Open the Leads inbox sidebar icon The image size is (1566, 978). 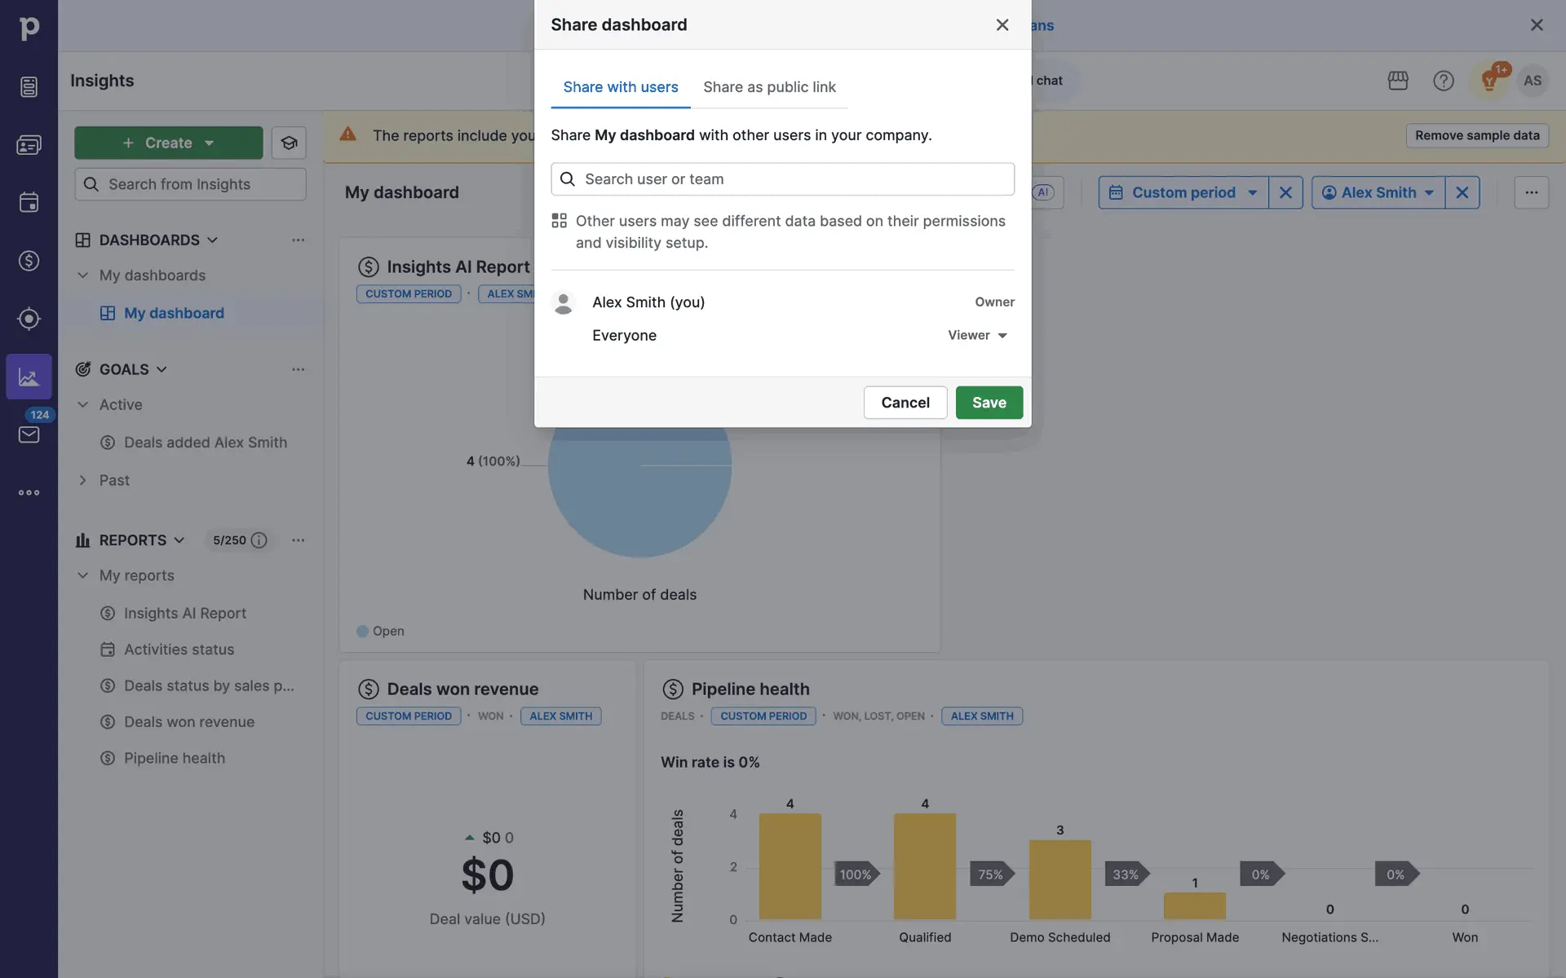29,86
